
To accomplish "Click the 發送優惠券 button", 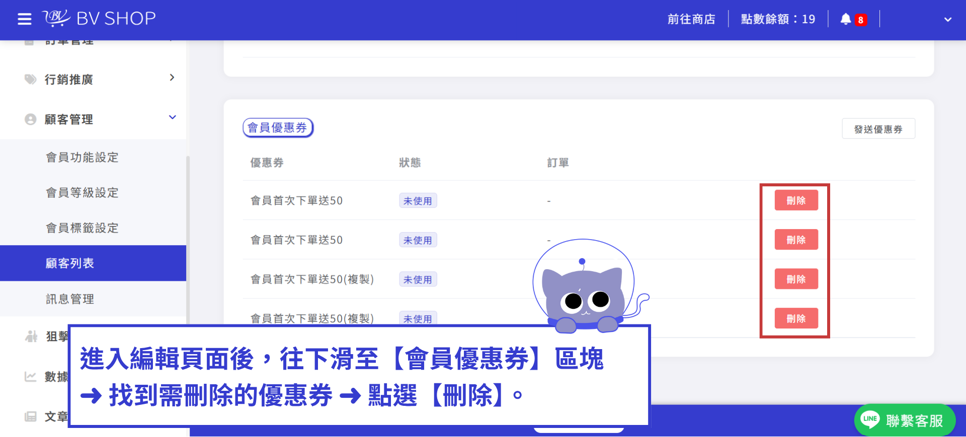I will coord(878,129).
